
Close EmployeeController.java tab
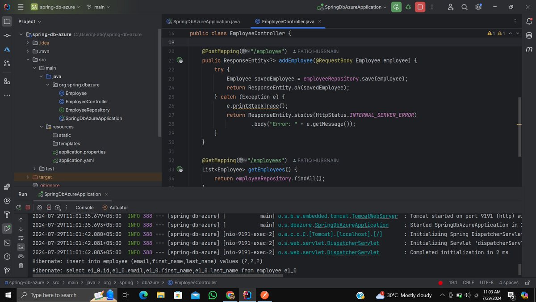(319, 21)
